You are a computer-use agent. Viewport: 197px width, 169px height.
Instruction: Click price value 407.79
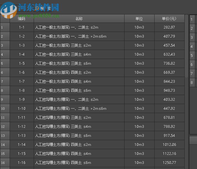pos(169,36)
